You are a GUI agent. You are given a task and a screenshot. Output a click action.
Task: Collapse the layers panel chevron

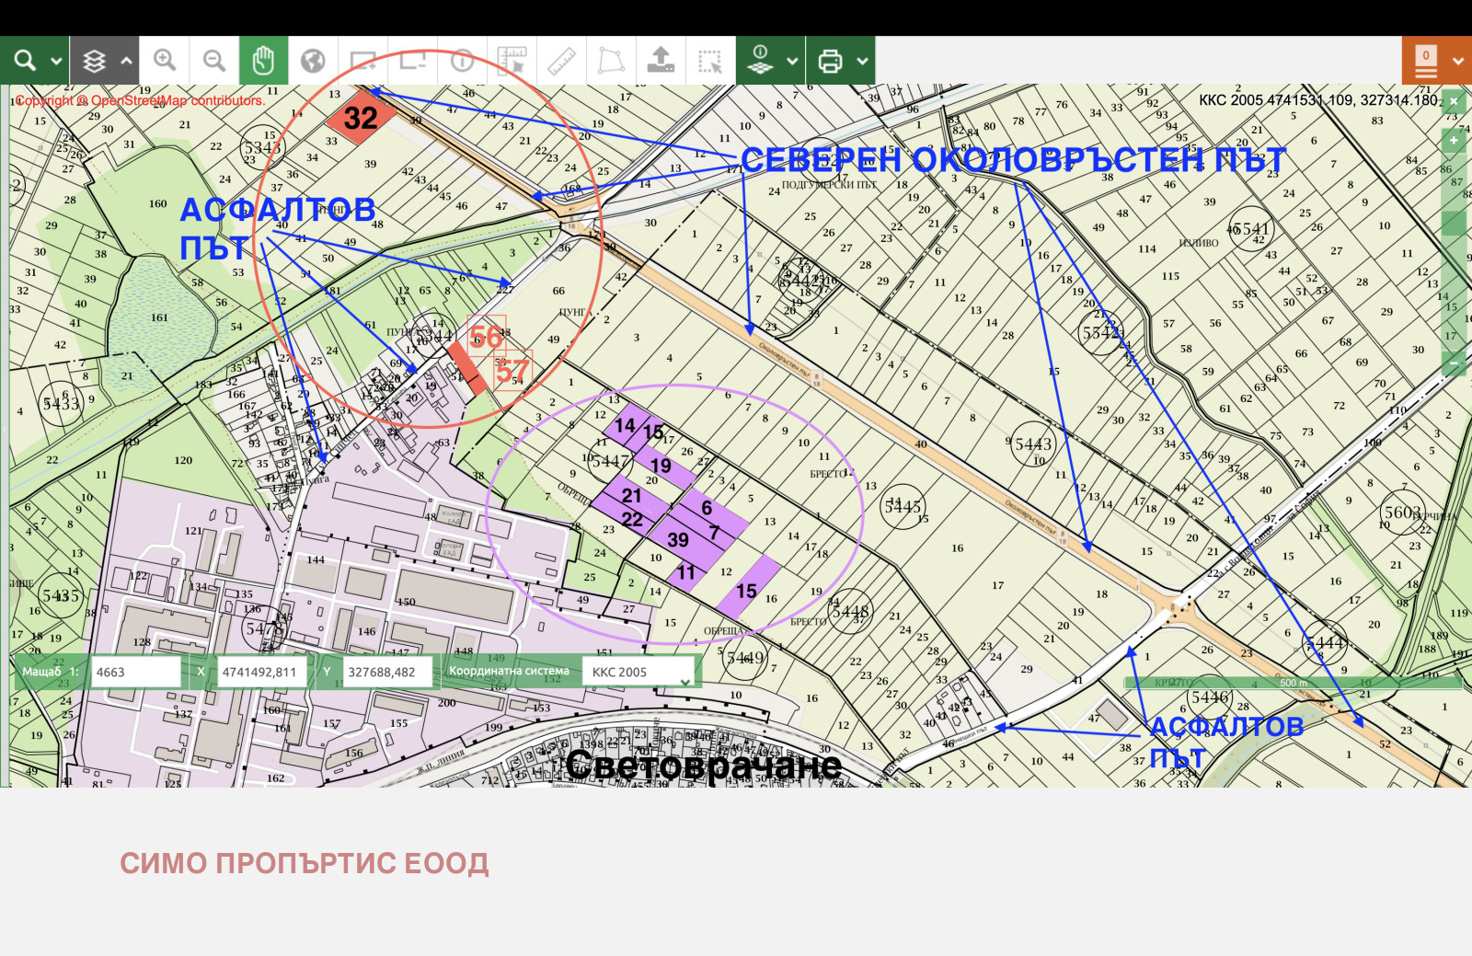click(x=126, y=62)
